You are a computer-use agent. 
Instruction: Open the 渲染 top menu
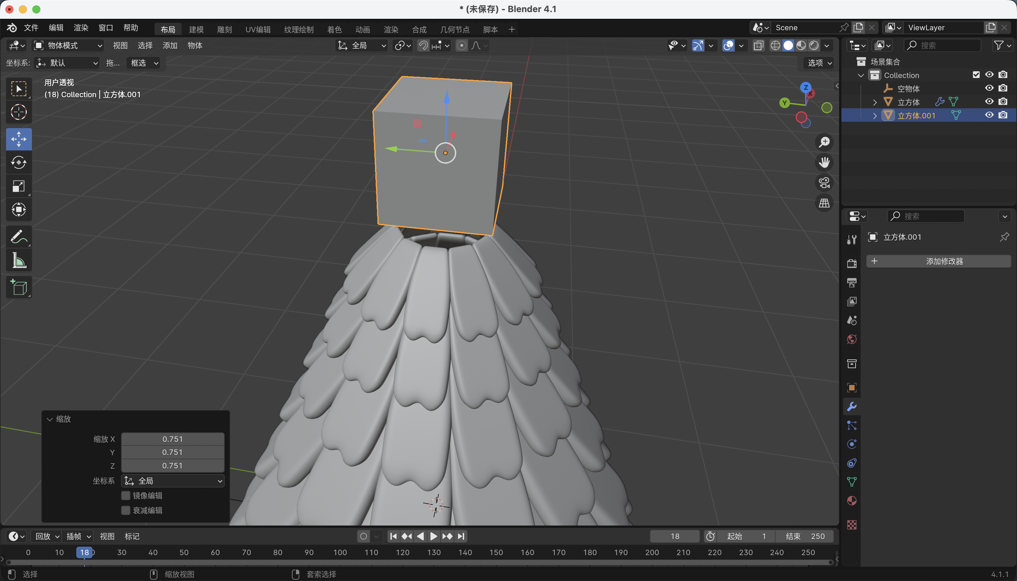click(81, 28)
